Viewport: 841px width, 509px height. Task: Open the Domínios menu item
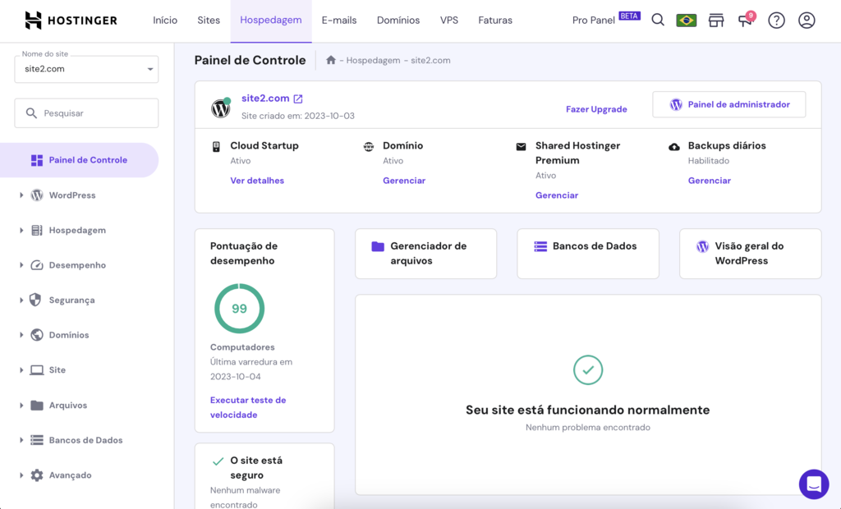[x=398, y=20]
